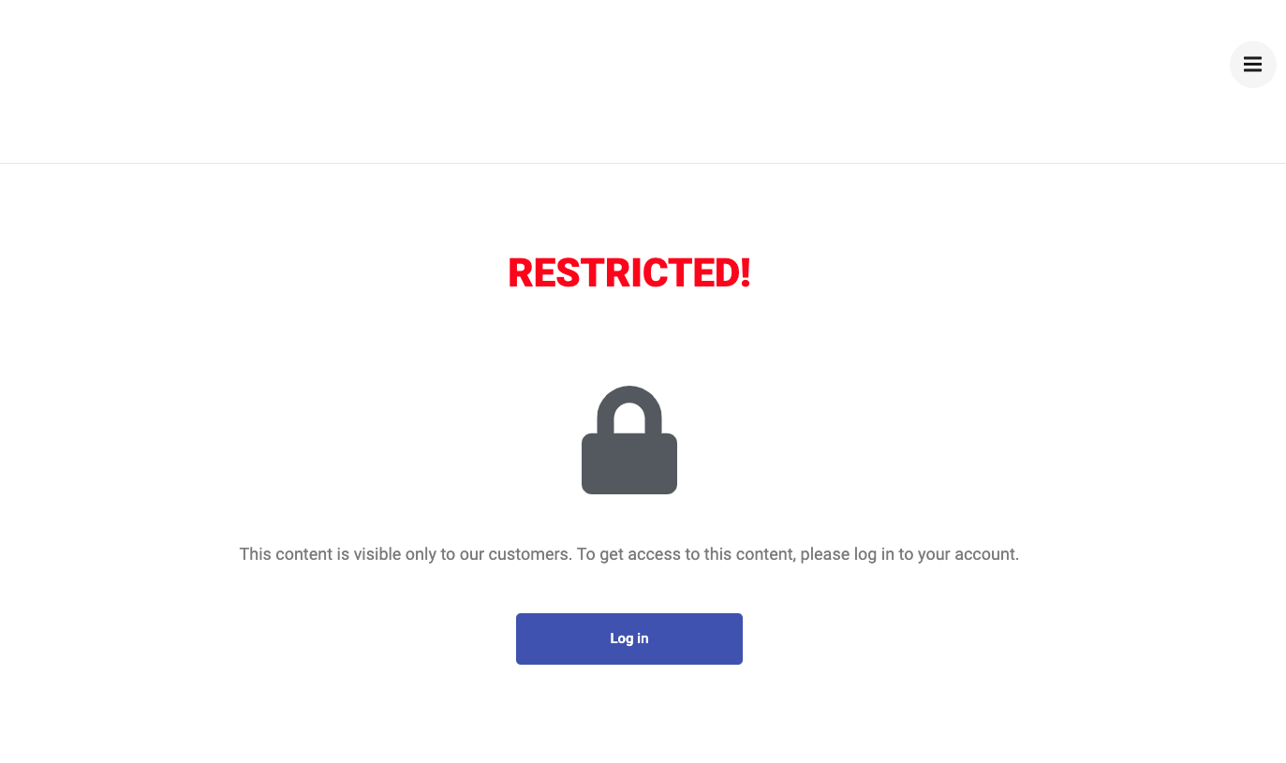
Task: Toggle the top-right menu button
Action: click(1252, 65)
